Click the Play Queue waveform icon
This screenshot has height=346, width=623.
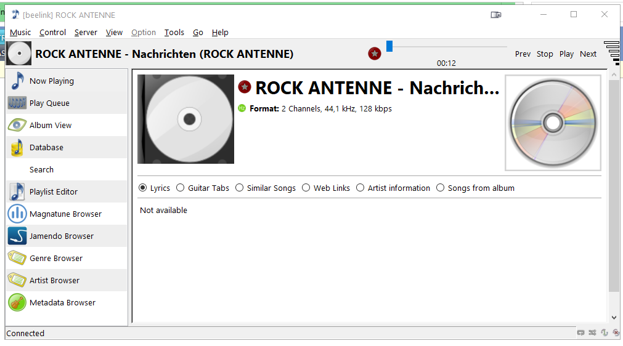(x=17, y=103)
